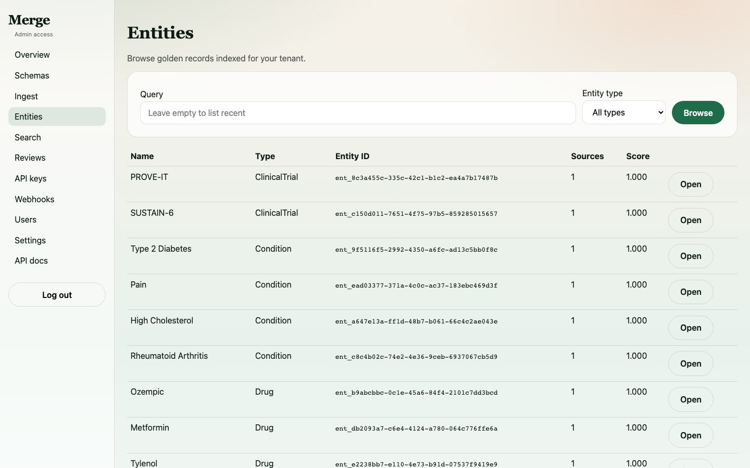
Task: Click the Metformin name cell
Action: coord(150,427)
